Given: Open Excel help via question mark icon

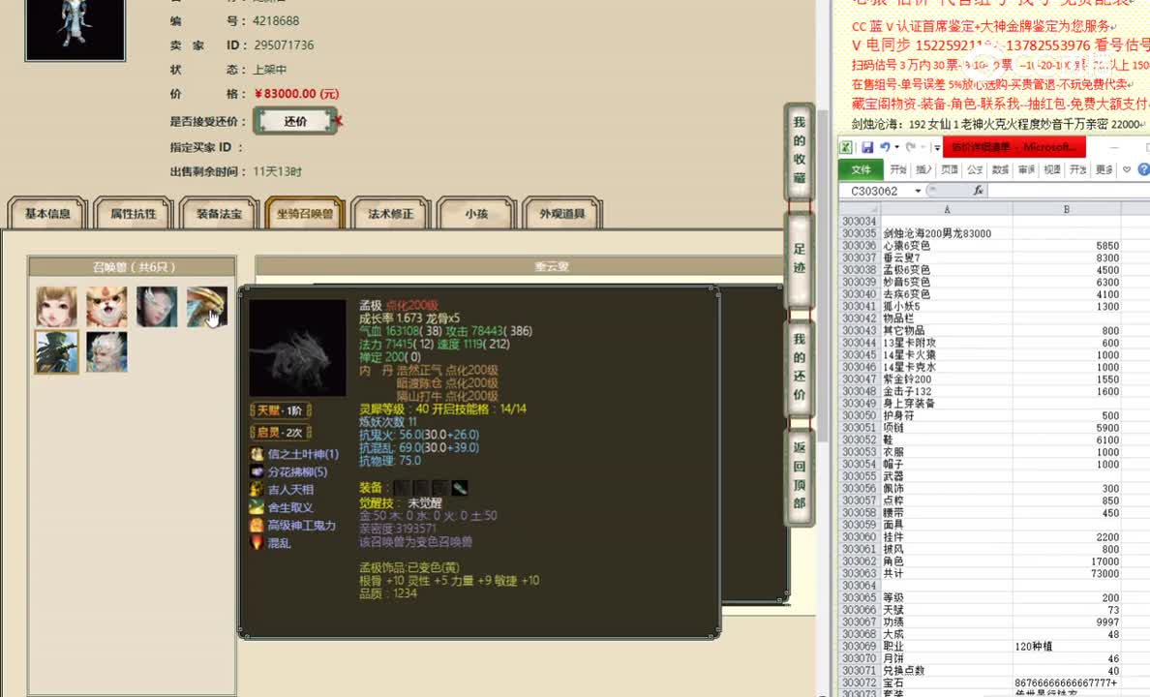Looking at the screenshot, I should pos(1142,168).
